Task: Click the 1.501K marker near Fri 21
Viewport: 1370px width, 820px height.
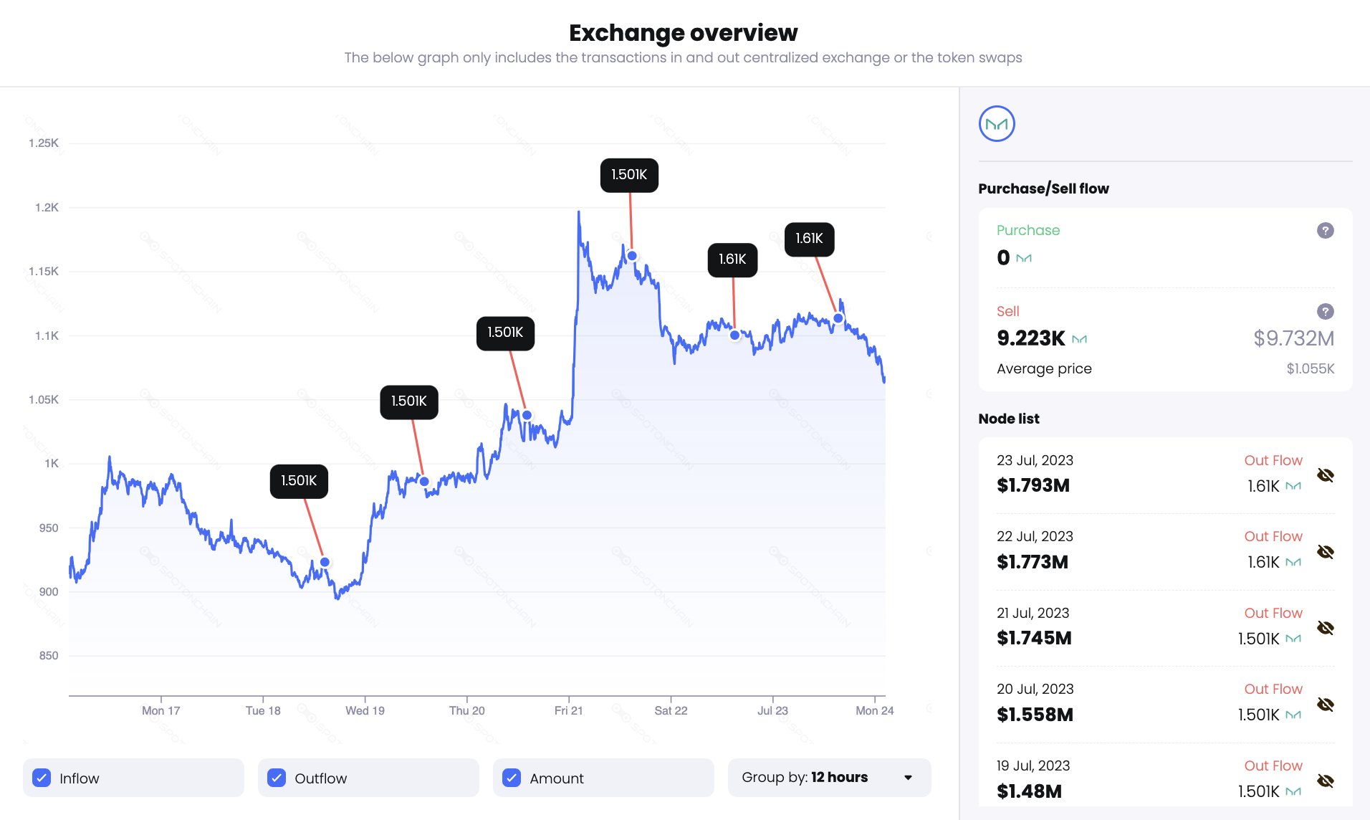Action: (629, 175)
